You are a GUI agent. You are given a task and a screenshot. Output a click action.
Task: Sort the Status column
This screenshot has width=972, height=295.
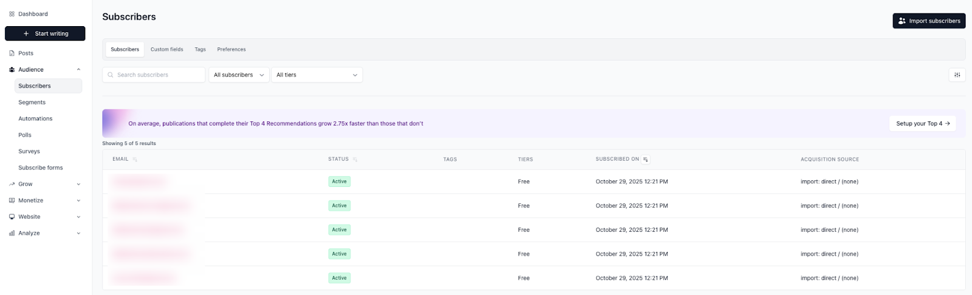click(355, 160)
